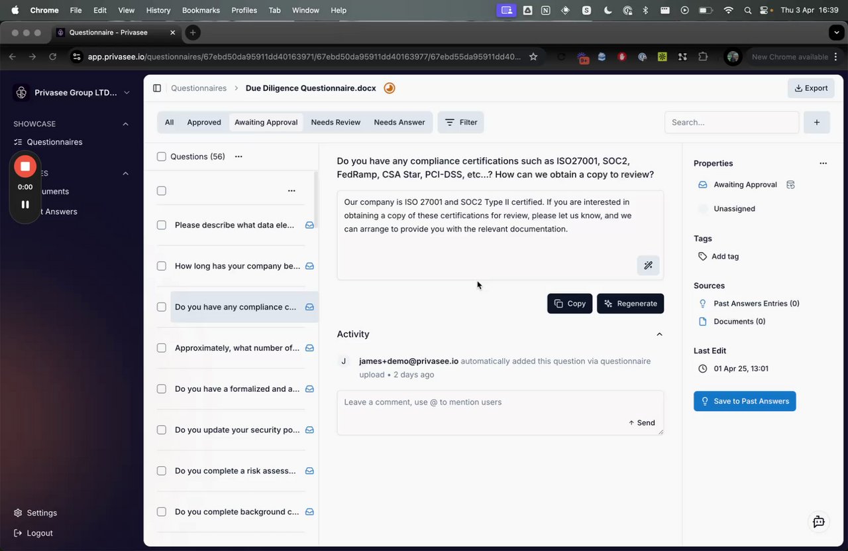The width and height of the screenshot is (848, 551).
Task: Open Chrome extensions puzzle icon
Action: (703, 57)
